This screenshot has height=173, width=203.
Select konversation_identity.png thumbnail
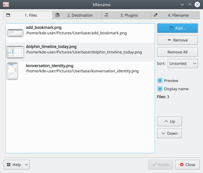(x=12, y=71)
